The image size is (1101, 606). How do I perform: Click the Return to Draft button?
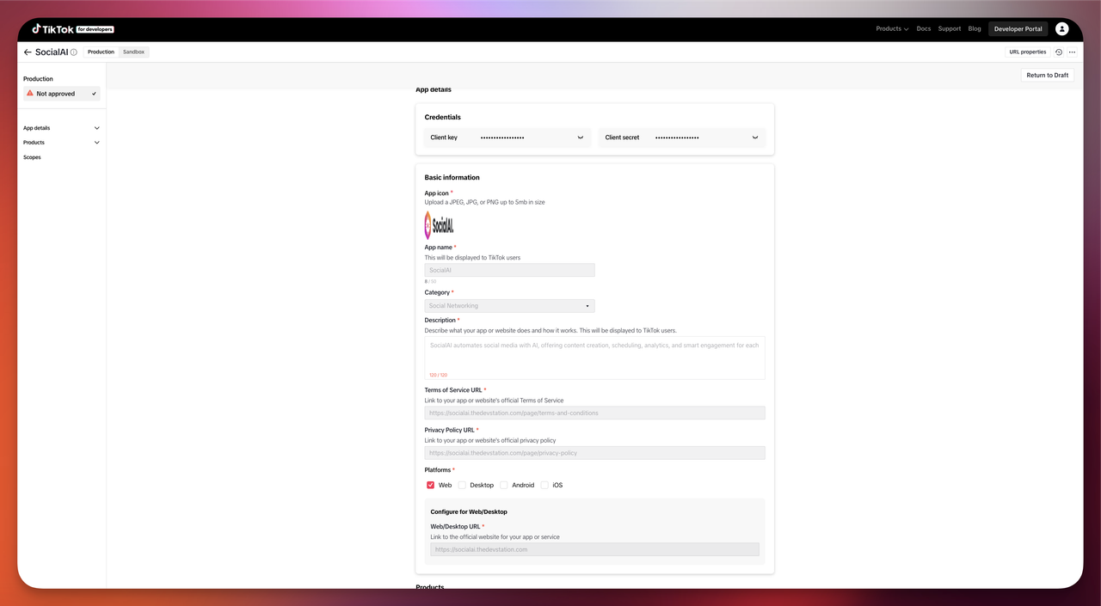1048,76
